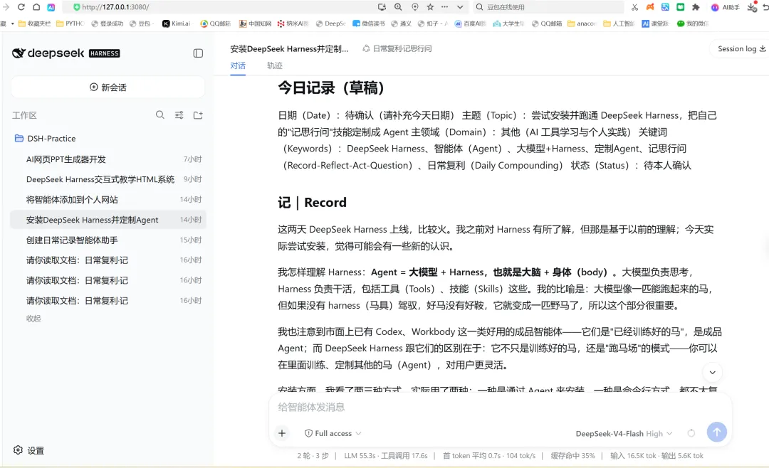Click the scissors screenshot tool icon
Viewport: 769px width, 468px height.
click(x=634, y=7)
